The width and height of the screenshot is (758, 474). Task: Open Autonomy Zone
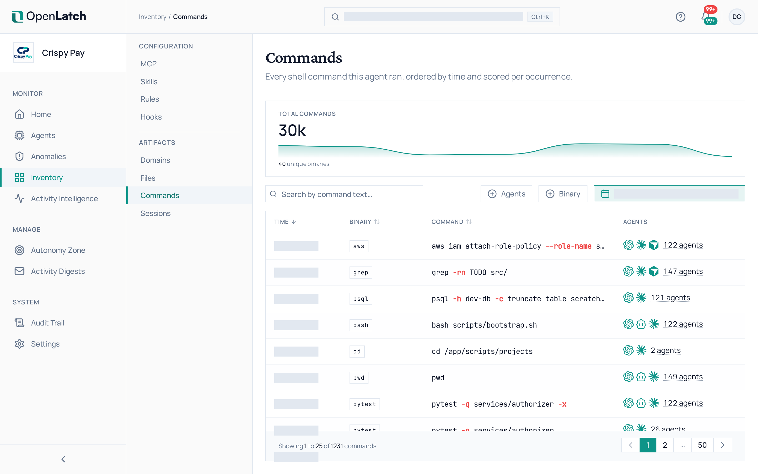point(58,250)
